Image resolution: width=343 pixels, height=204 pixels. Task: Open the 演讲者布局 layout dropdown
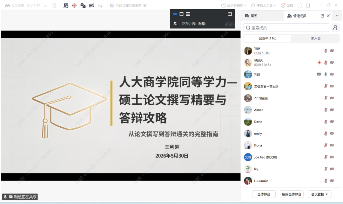pos(234,5)
